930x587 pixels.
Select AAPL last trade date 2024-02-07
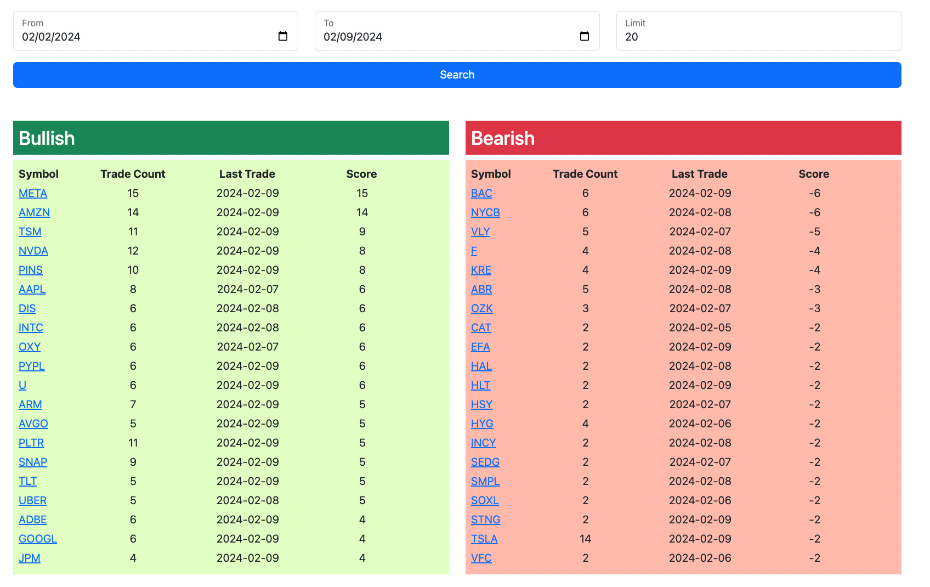click(x=248, y=289)
